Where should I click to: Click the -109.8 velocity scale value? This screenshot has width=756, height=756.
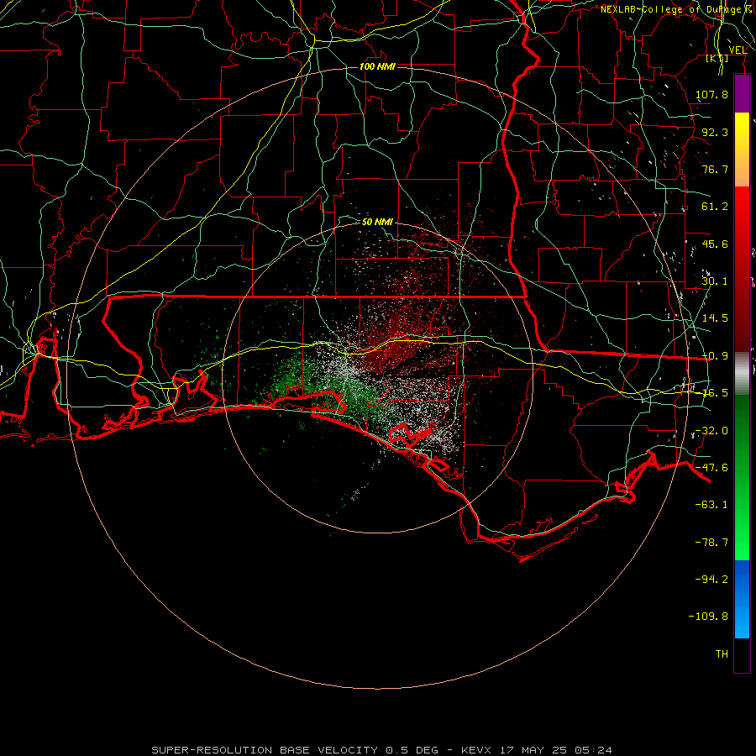click(708, 617)
